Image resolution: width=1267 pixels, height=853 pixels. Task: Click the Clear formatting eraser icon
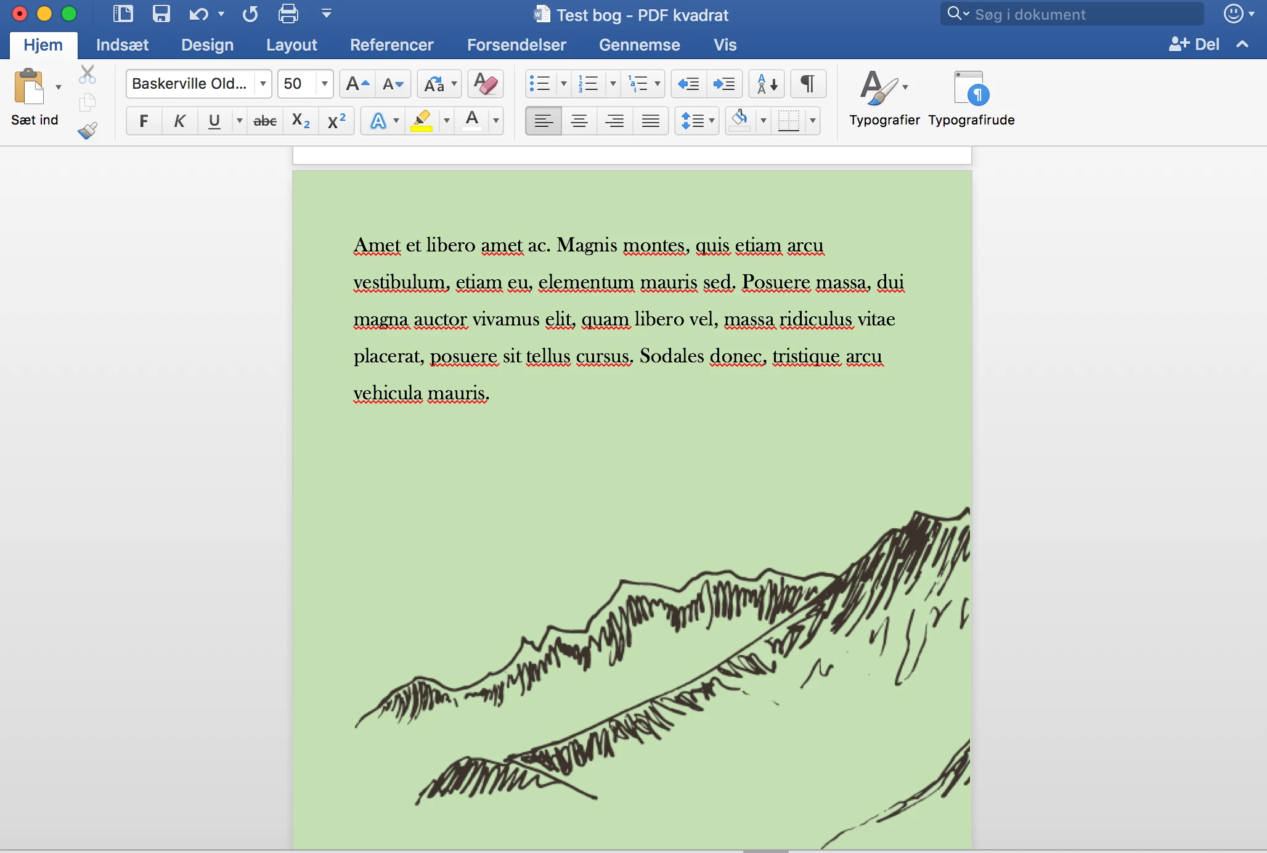(x=486, y=84)
